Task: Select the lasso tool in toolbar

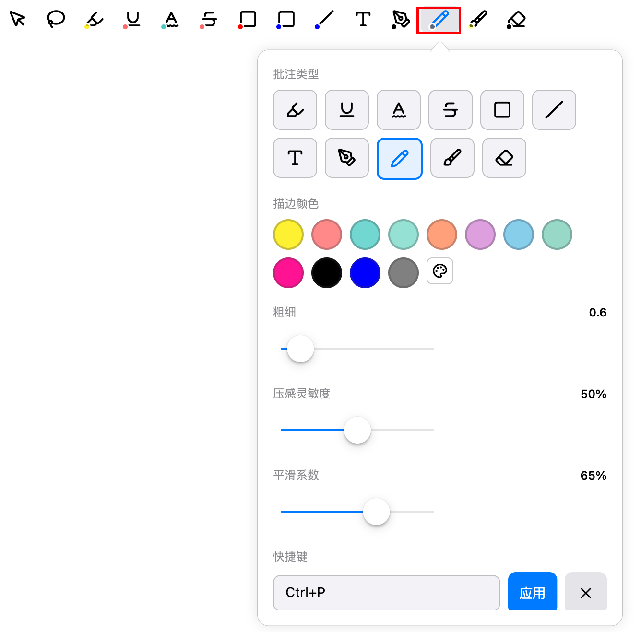Action: [56, 19]
